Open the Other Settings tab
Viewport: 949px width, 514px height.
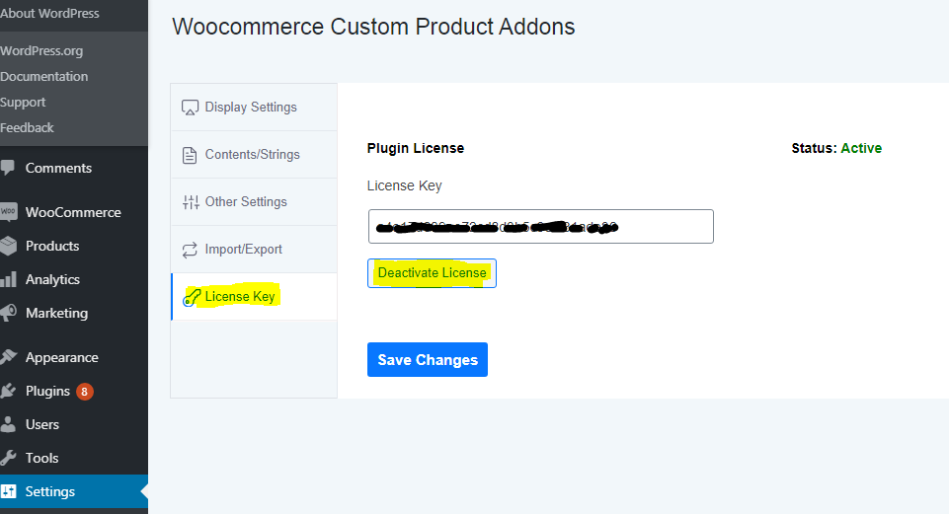246,201
